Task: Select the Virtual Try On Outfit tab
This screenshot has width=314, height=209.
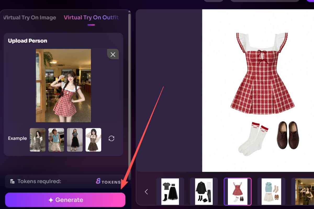Action: pos(91,18)
